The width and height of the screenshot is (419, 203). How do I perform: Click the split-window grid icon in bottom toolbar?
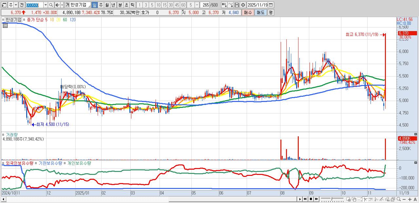pyautogui.click(x=349, y=199)
